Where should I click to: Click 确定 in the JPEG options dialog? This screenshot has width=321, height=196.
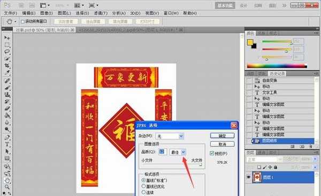click(222, 136)
